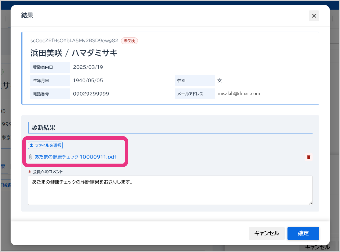Click the 確定 button
The width and height of the screenshot is (340, 252).
click(303, 233)
